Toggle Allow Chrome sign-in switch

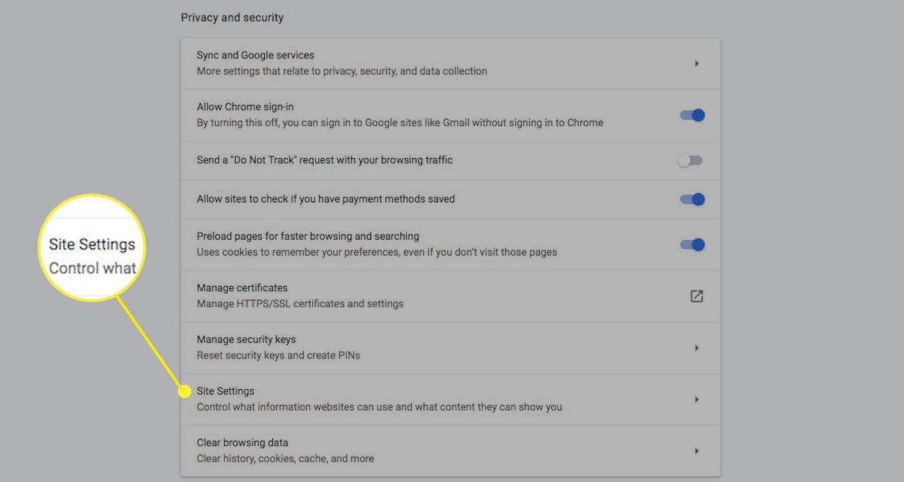tap(692, 115)
